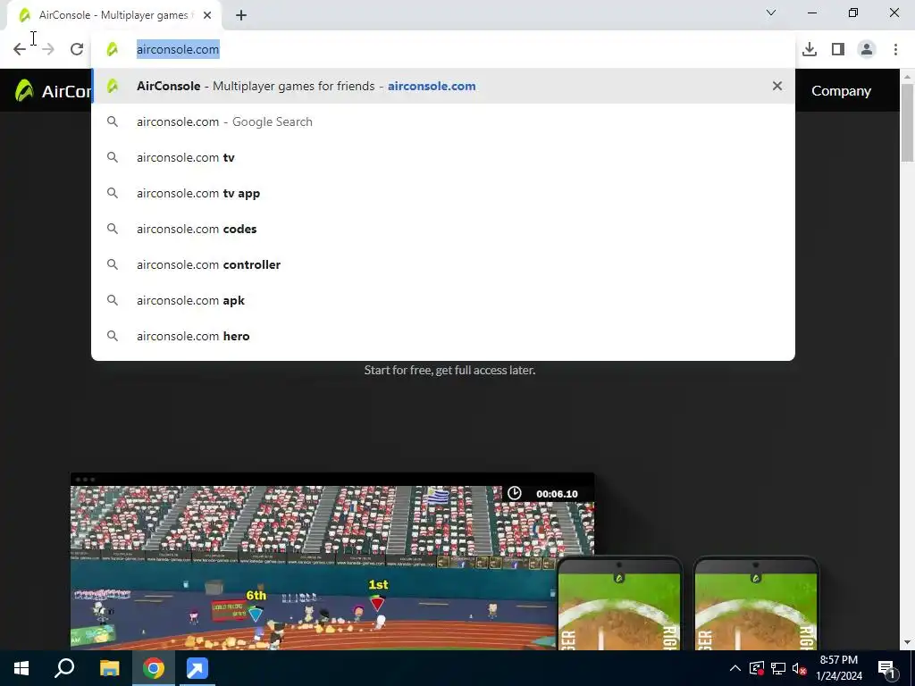Viewport: 915px width, 686px height.
Task: Click the search icon beside 'airconsole.com codes'
Action: pos(113,229)
